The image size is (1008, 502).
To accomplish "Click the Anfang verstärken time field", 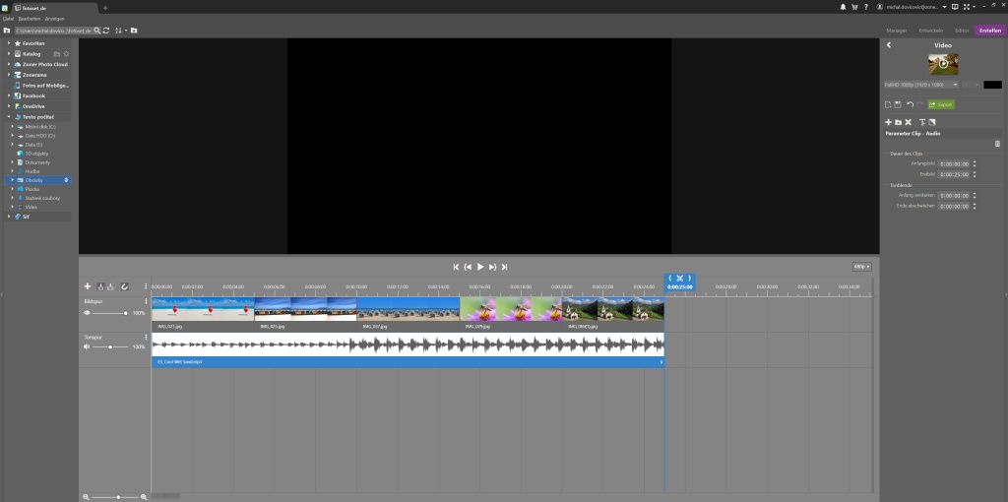I will pyautogui.click(x=953, y=196).
